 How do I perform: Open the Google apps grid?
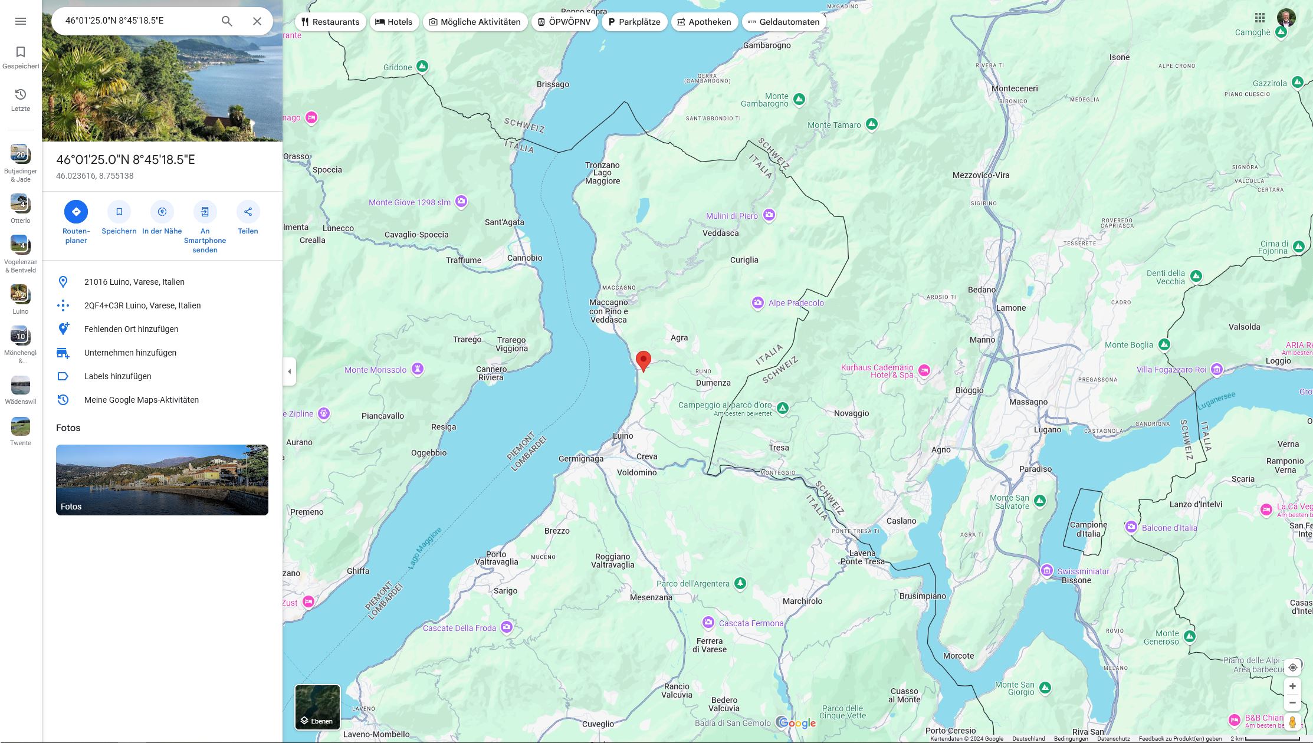[x=1259, y=18]
